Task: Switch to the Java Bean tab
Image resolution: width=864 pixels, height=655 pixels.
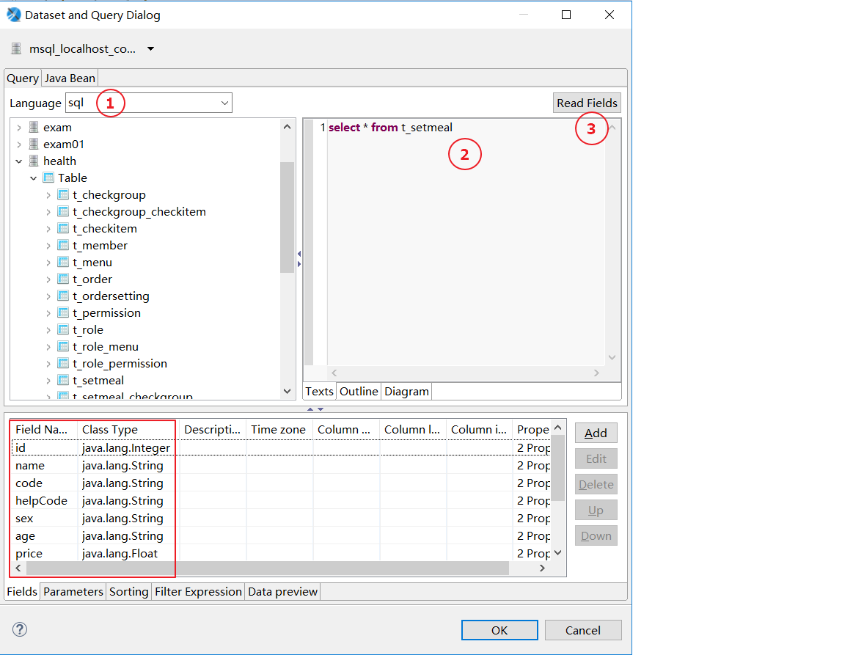Action: click(70, 78)
